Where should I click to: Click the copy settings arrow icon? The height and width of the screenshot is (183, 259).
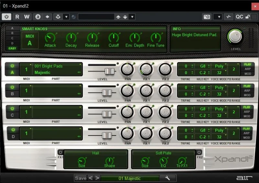pos(47,17)
